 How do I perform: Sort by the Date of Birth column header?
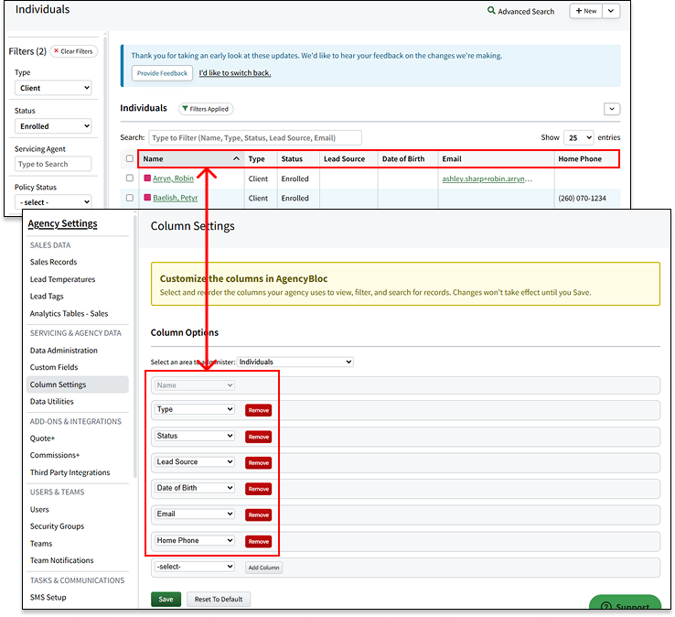click(x=403, y=159)
